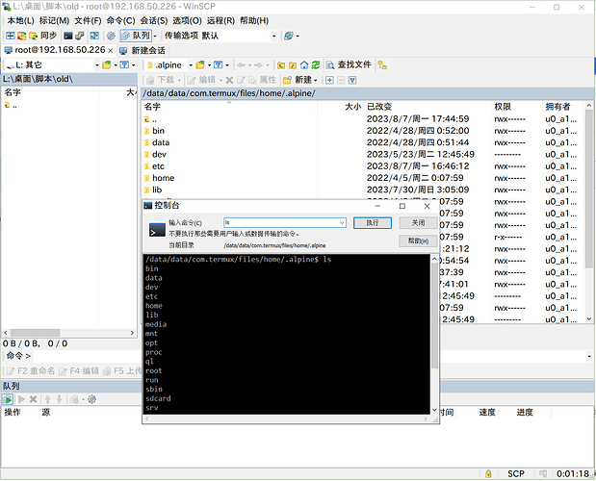Screen dimensions: 596x481
Task: Open the 命令(C) menu
Action: pos(120,20)
